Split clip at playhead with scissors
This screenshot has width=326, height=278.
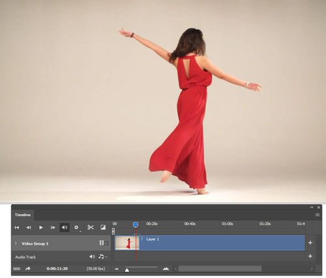(x=91, y=228)
